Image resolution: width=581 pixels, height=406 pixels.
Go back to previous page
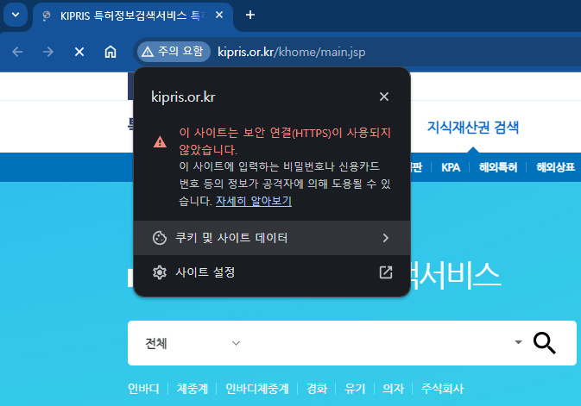coord(17,52)
